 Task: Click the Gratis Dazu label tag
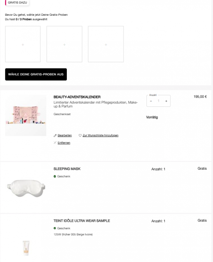pos(17,3)
